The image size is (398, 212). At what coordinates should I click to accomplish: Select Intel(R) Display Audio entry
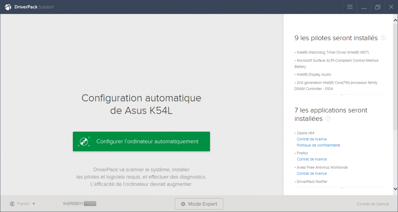click(313, 74)
